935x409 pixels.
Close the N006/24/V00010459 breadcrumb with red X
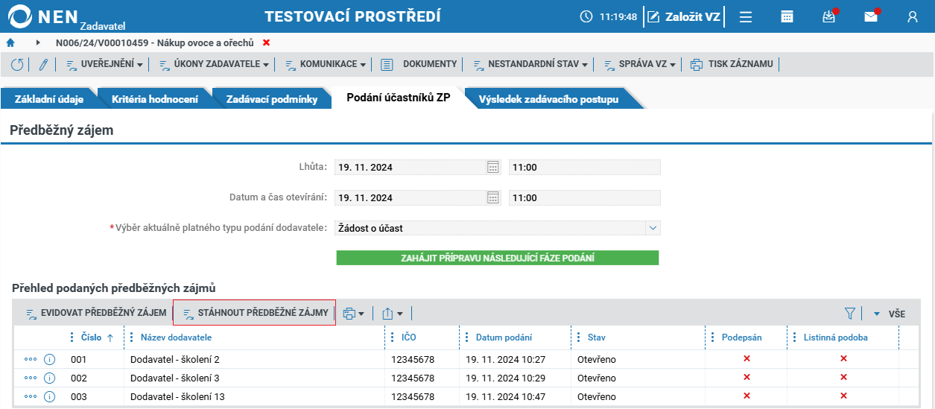[x=267, y=42]
